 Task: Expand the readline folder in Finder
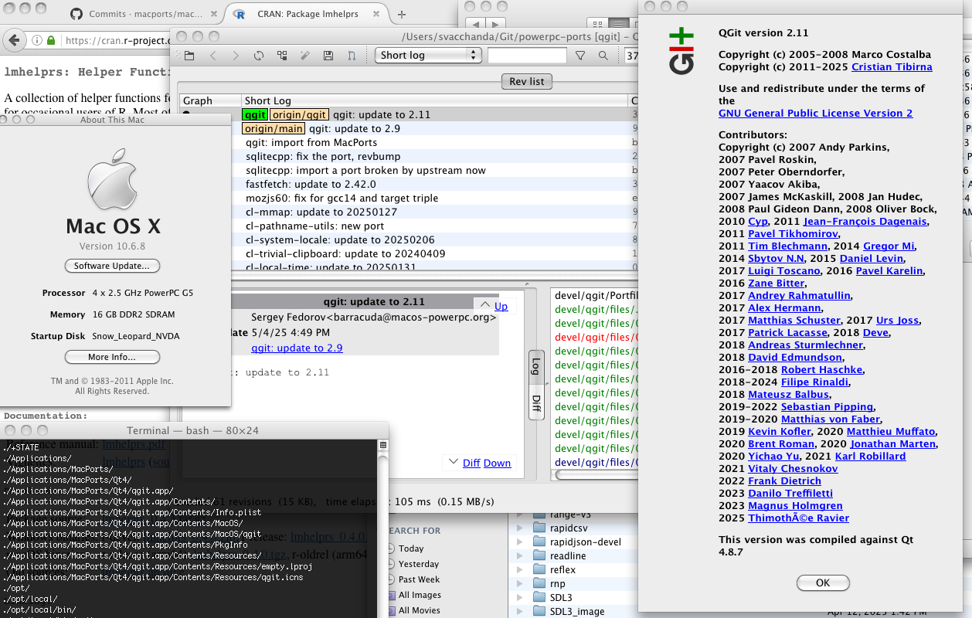tap(519, 556)
